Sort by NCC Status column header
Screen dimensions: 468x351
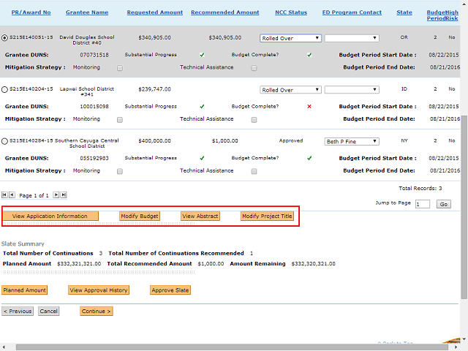click(x=291, y=12)
